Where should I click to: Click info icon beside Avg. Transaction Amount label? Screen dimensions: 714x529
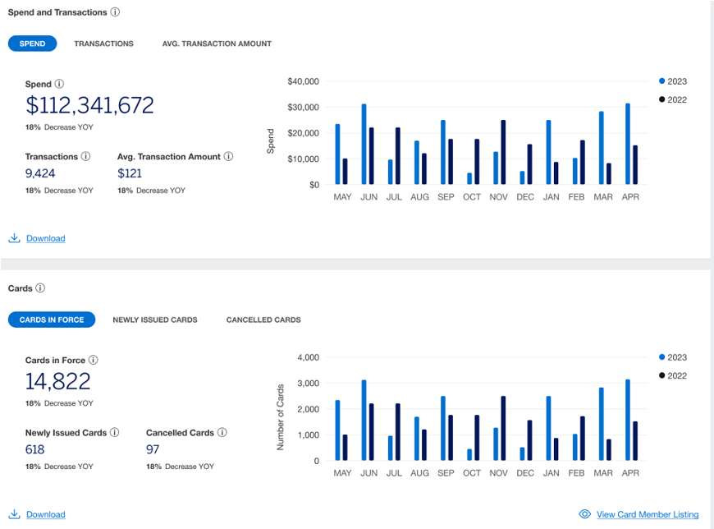tap(229, 156)
